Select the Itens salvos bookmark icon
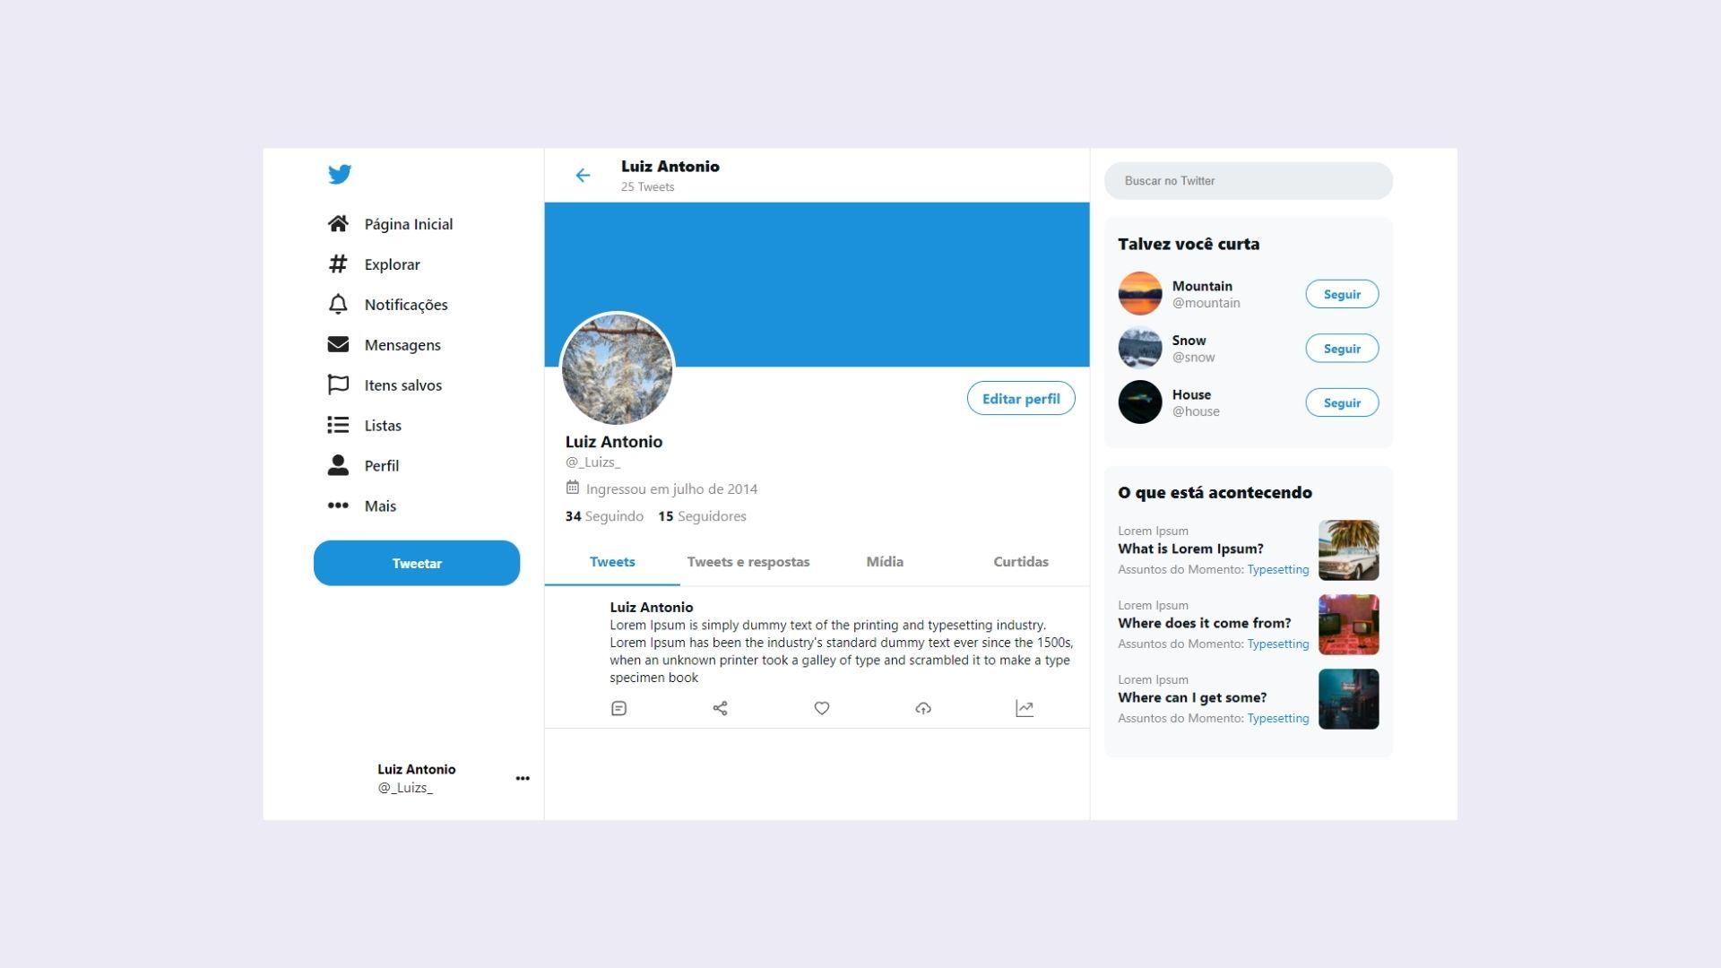This screenshot has width=1721, height=968. (x=338, y=385)
